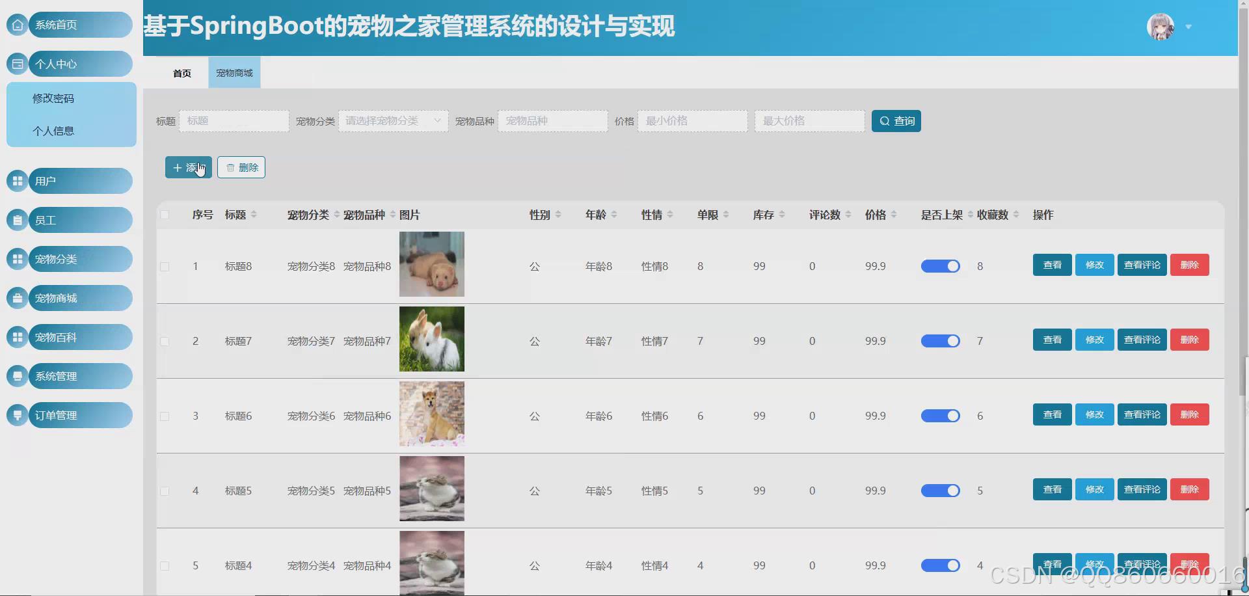This screenshot has width=1249, height=596.
Task: Go to 系统首页 in sidebar
Action: [81, 25]
